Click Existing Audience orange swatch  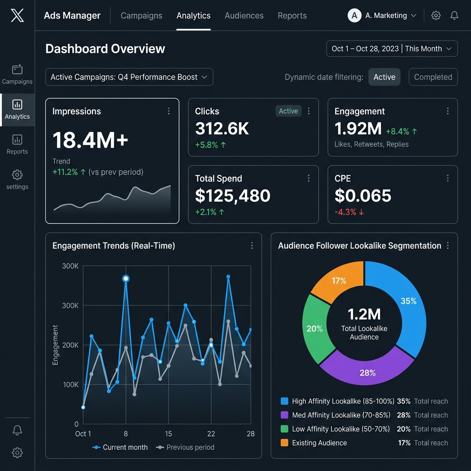click(x=284, y=443)
